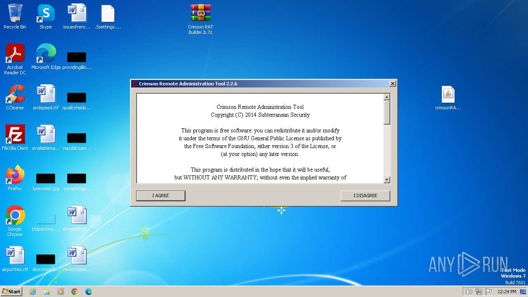
Task: Click the Action Center flag tray icon
Action: point(489,292)
